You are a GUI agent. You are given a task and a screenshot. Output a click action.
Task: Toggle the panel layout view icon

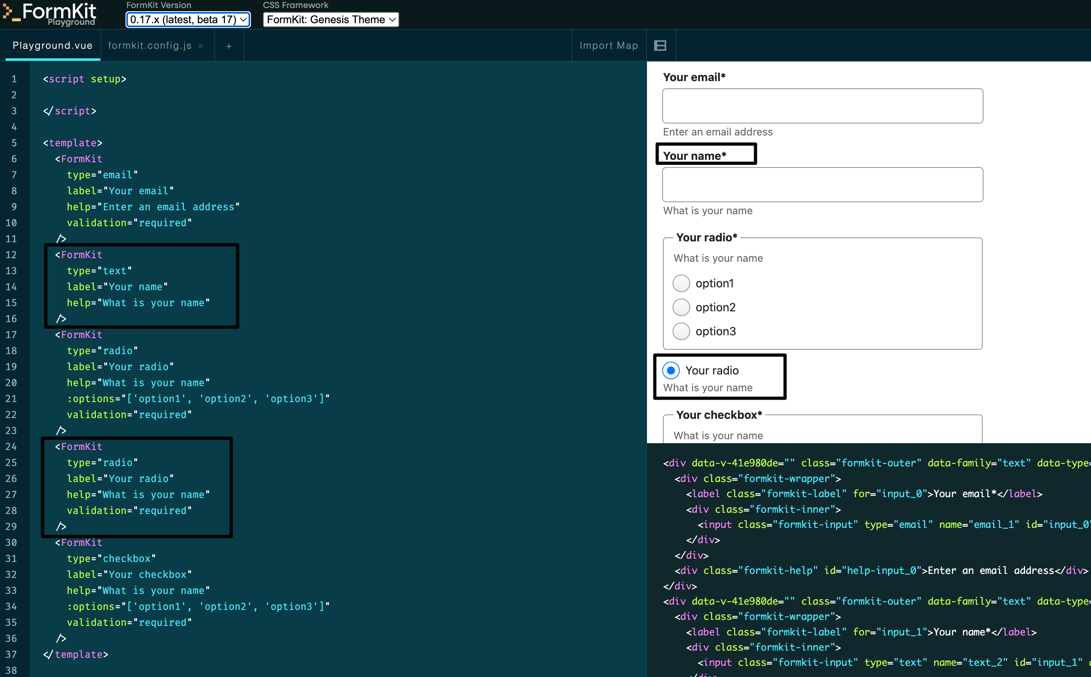660,45
